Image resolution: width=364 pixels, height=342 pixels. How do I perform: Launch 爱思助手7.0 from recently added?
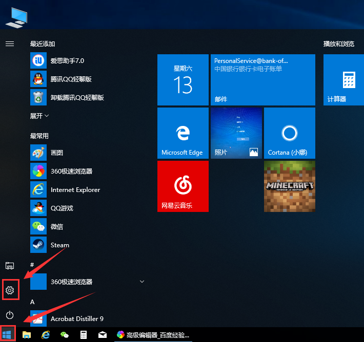[67, 61]
